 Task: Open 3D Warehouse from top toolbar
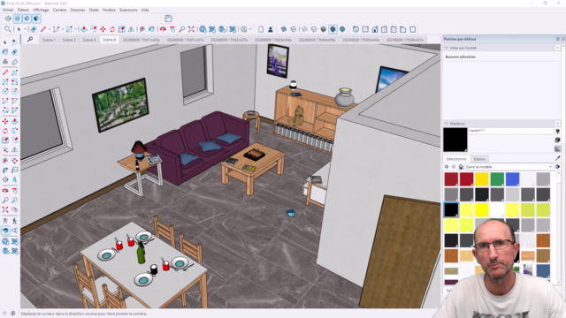pos(203,29)
